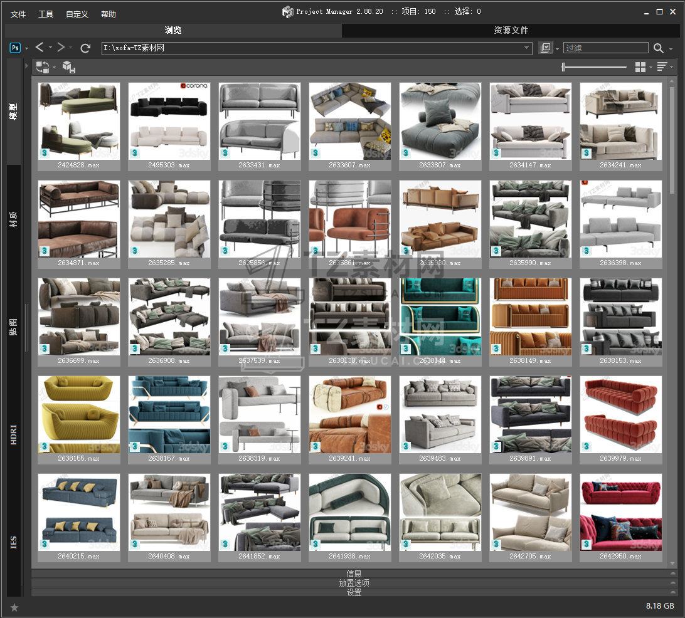The height and width of the screenshot is (618, 685).
Task: Go back with the left arrow
Action: pos(40,48)
